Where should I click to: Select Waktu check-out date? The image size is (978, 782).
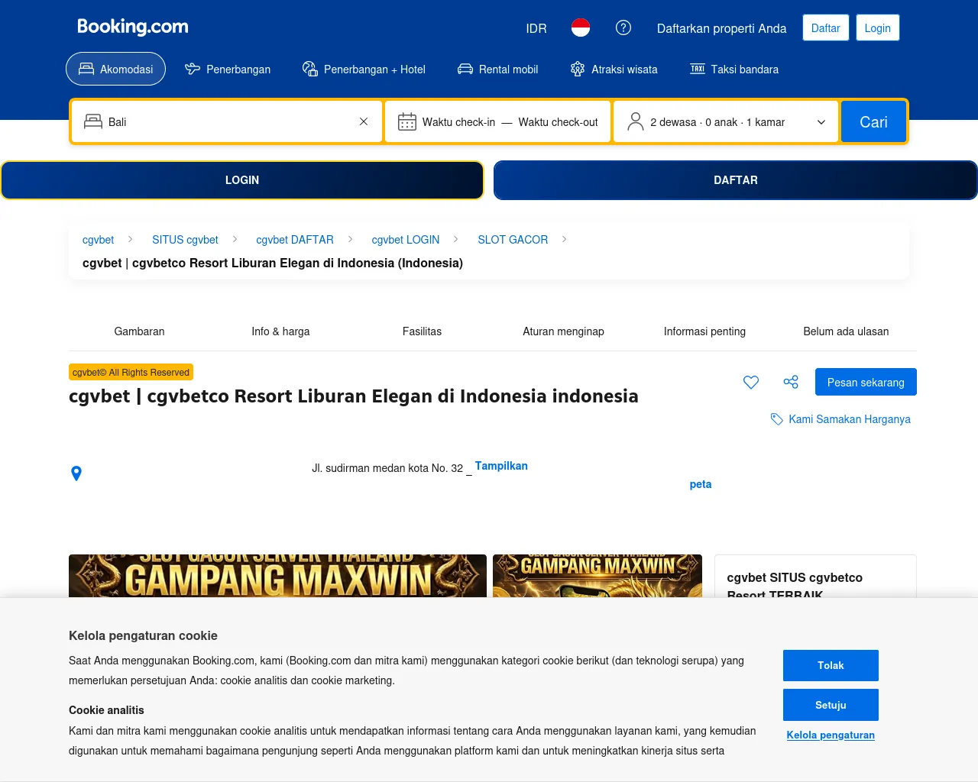coord(558,122)
